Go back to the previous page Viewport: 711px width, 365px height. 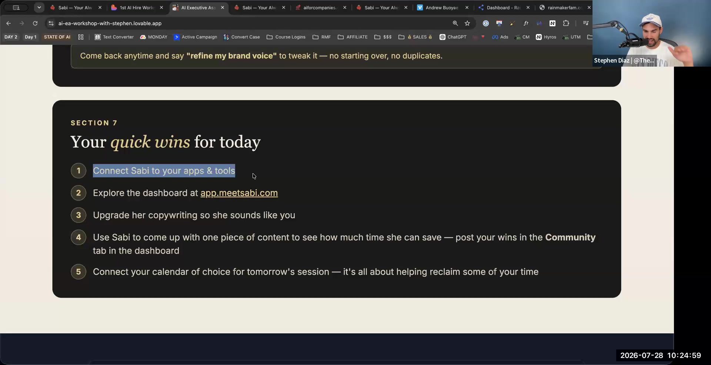tap(9, 23)
